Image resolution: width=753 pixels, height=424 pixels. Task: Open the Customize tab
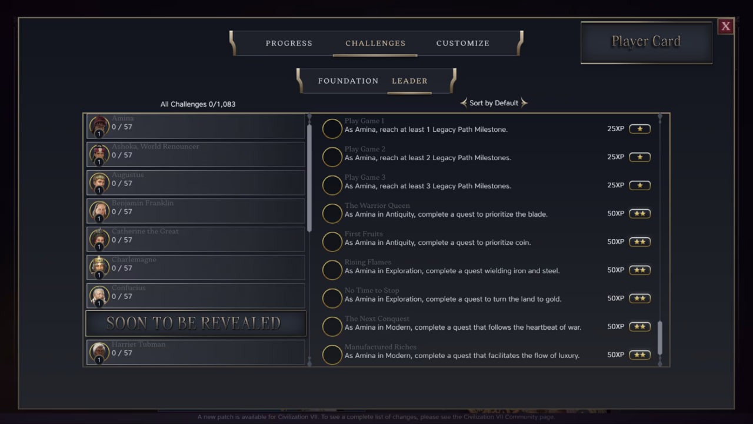pyautogui.click(x=463, y=43)
